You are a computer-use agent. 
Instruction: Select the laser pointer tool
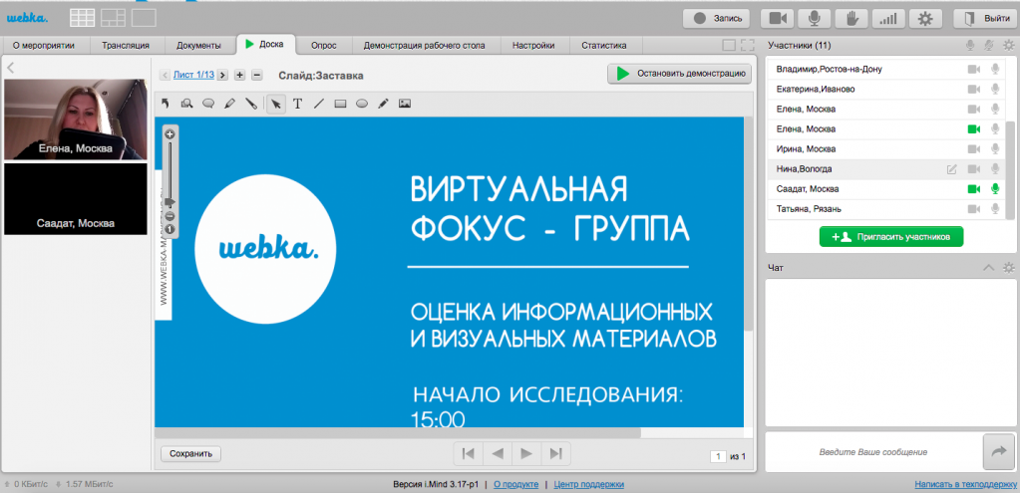(x=251, y=104)
